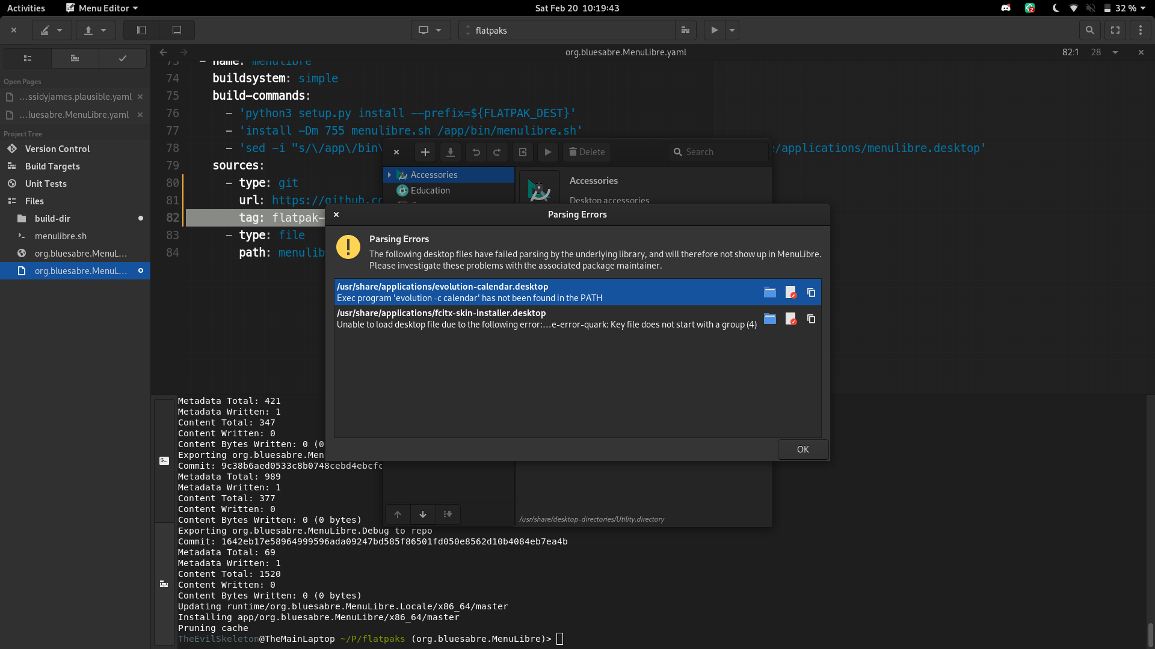Screen dimensions: 1155x649
Task: Open the export options dropdown
Action: 103,29
